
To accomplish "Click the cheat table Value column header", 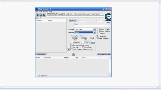I will tap(91, 58).
